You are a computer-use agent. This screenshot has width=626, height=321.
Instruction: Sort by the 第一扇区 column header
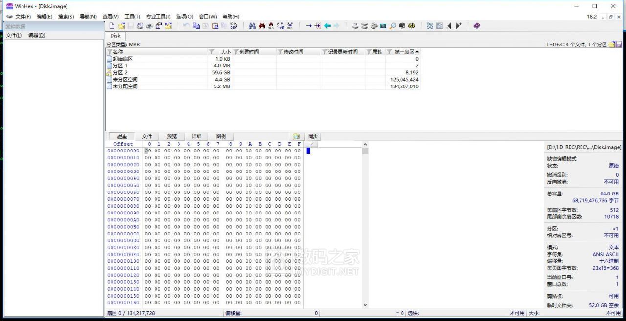(402, 52)
